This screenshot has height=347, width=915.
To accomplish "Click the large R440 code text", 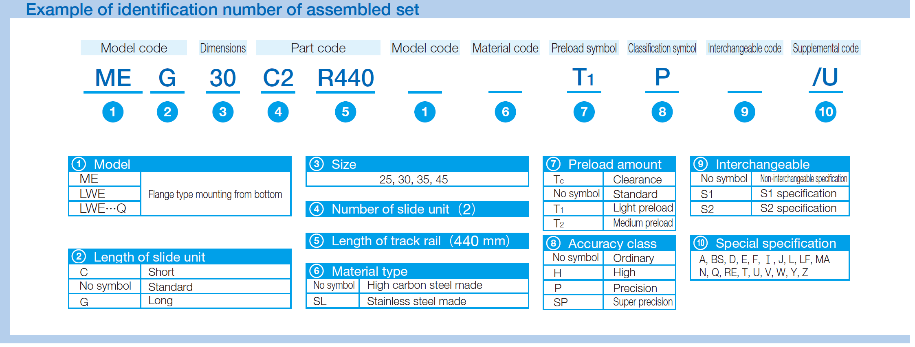I will [345, 78].
